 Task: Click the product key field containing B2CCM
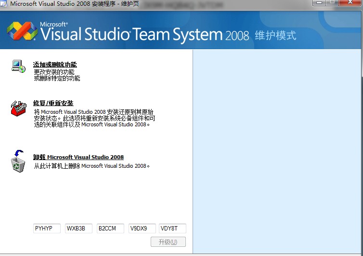(x=110, y=229)
